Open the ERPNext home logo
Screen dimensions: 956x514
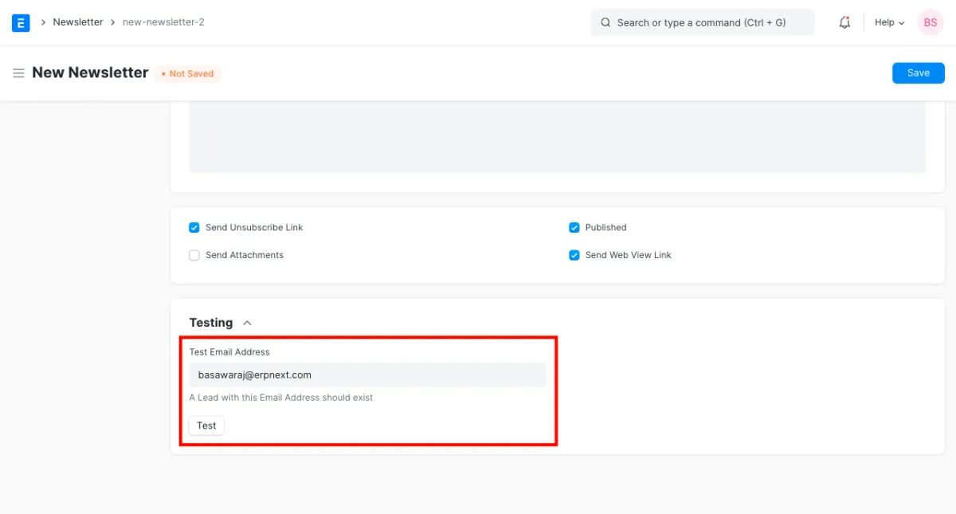[x=22, y=22]
